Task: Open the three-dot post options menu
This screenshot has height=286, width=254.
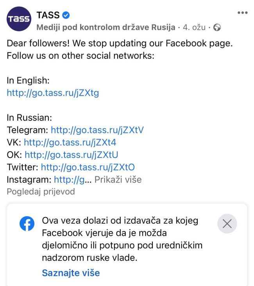Action: click(x=242, y=13)
